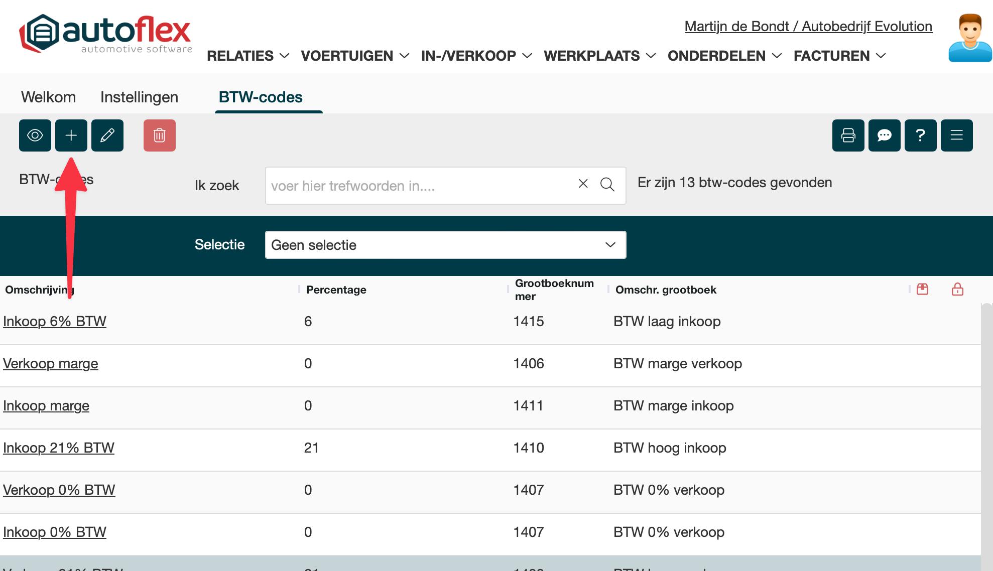Click the pencil edit icon
The height and width of the screenshot is (571, 993).
107,135
